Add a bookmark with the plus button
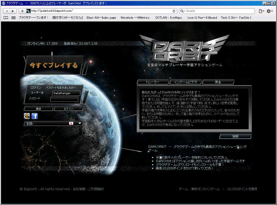277x205 pixels. [x=22, y=11]
